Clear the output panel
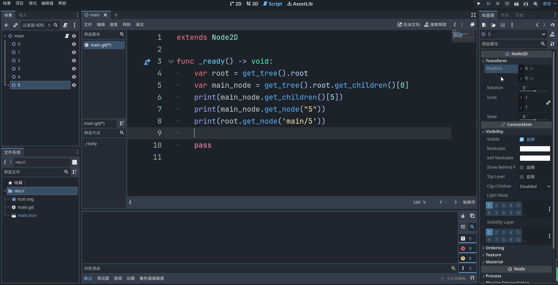 [463, 216]
